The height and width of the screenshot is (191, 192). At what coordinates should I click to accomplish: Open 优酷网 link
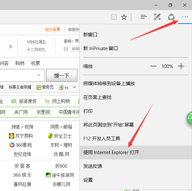[x=61, y=154]
